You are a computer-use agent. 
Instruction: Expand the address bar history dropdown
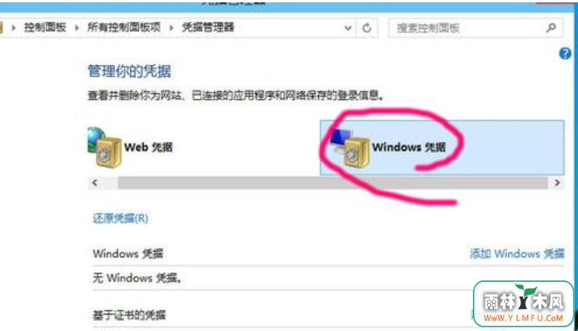point(348,28)
